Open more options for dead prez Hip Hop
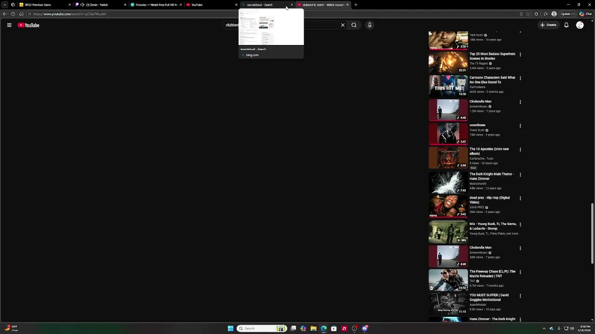595x334 pixels. pos(520,199)
